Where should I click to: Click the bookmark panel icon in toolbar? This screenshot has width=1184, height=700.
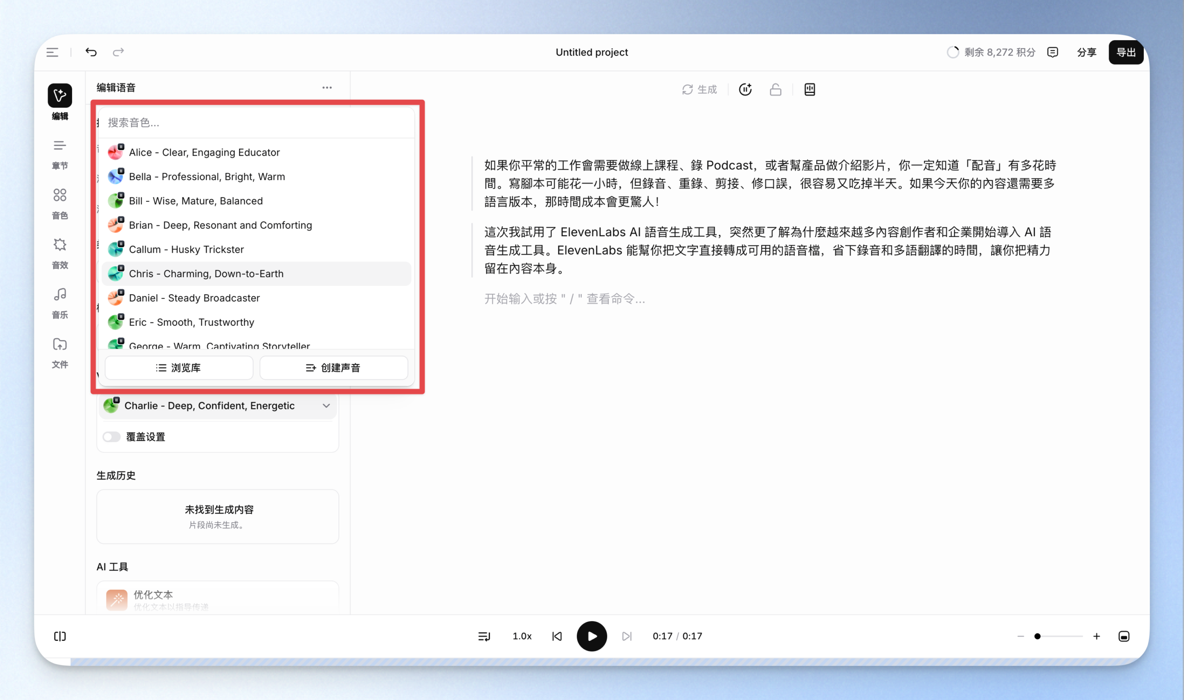810,90
